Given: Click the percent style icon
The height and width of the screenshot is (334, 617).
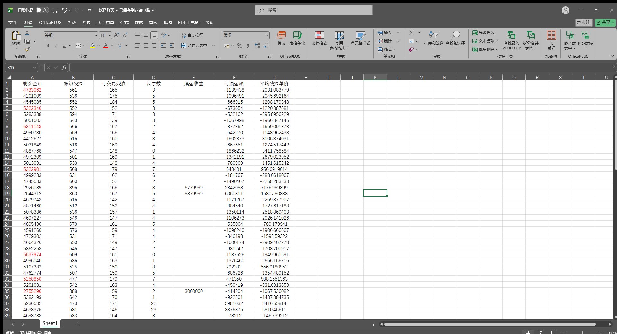Looking at the screenshot, I should tap(239, 46).
